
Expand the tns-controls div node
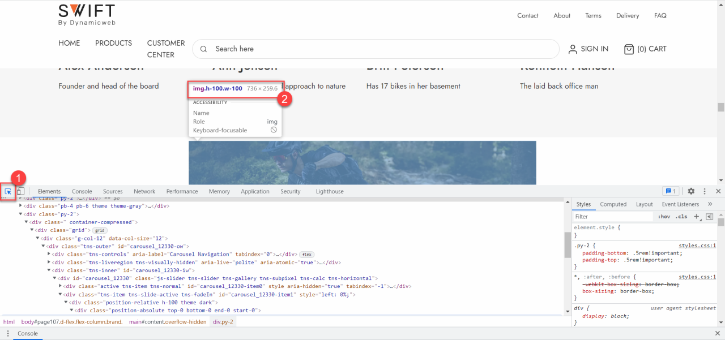49,255
